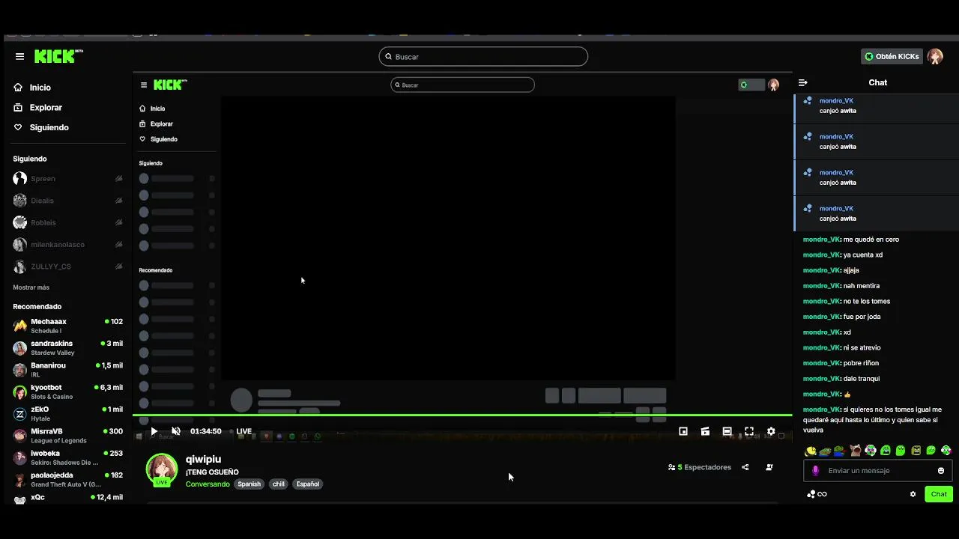Open chat settings gear beside Chat button

913,494
